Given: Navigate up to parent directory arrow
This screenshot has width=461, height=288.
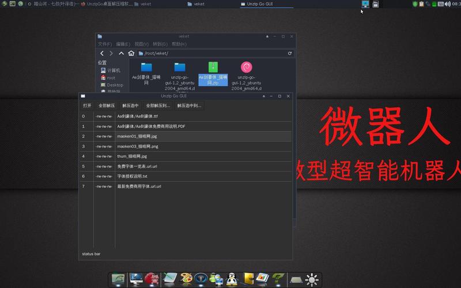Looking at the screenshot, I should pos(121,54).
